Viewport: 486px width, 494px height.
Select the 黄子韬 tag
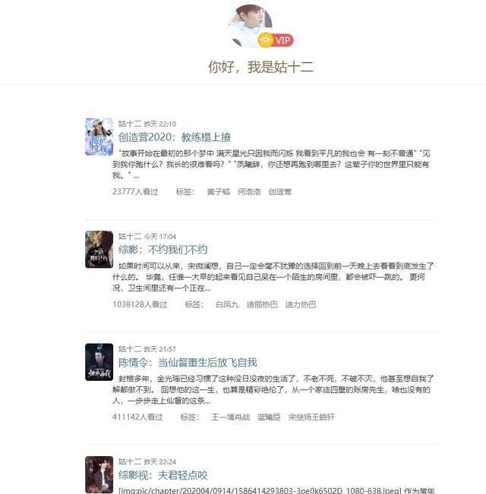(x=218, y=192)
